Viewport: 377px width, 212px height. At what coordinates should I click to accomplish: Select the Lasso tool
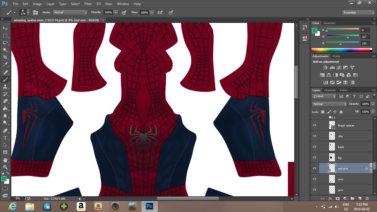[5, 43]
